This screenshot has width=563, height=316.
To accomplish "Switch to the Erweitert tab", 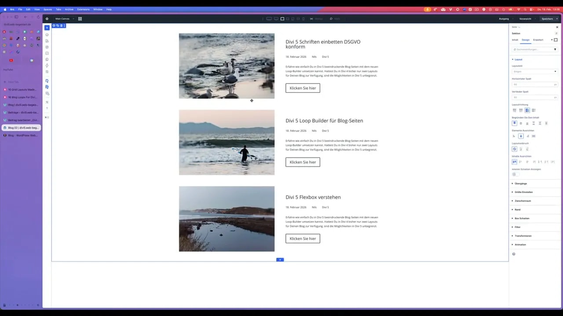I will coord(538,39).
